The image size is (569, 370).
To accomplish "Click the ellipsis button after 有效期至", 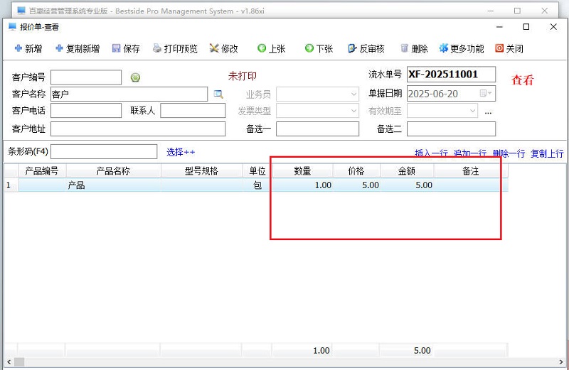I will tap(488, 113).
